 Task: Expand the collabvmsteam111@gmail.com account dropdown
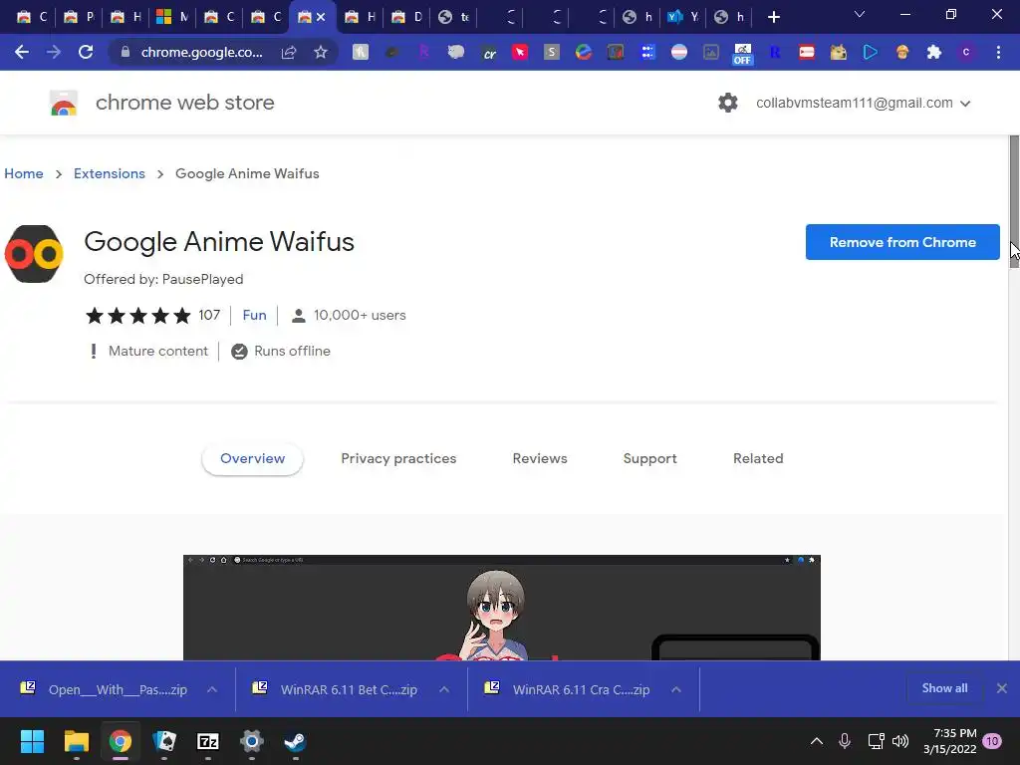965,104
